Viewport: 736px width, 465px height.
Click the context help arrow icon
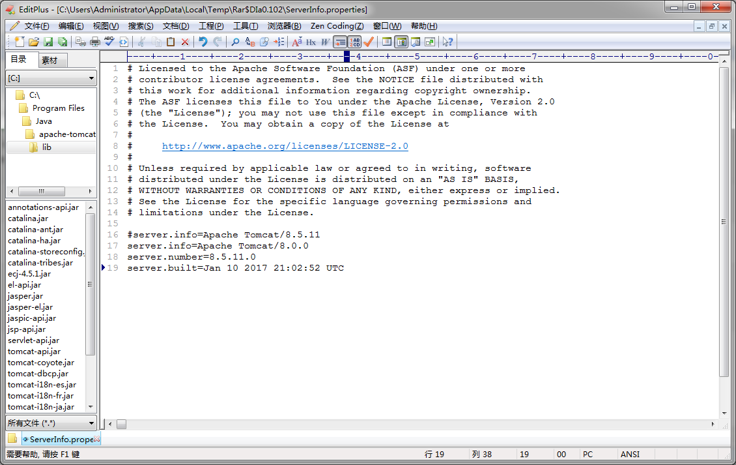(x=448, y=42)
